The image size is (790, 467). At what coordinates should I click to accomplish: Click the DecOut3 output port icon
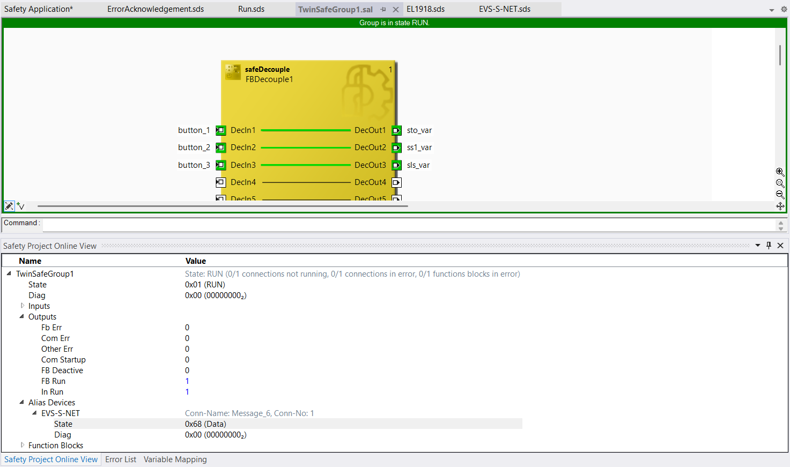pos(396,165)
